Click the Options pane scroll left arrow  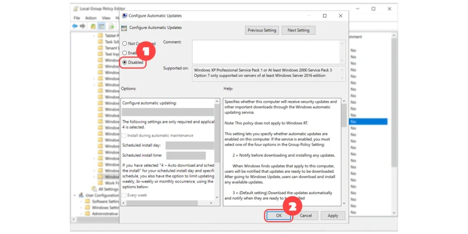(x=123, y=203)
